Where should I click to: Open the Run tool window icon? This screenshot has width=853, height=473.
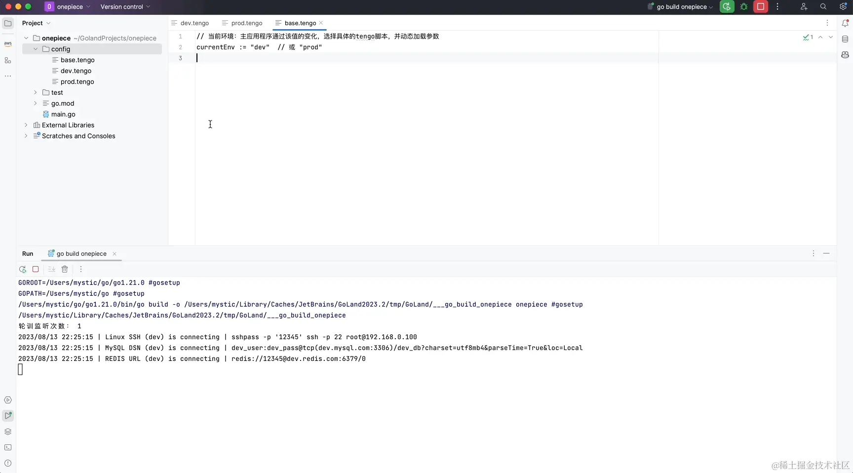coord(8,416)
